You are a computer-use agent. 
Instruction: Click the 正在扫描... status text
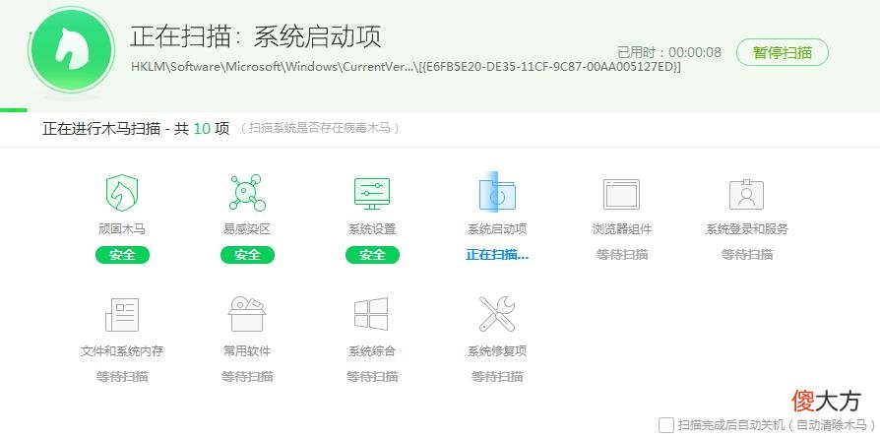click(x=497, y=254)
